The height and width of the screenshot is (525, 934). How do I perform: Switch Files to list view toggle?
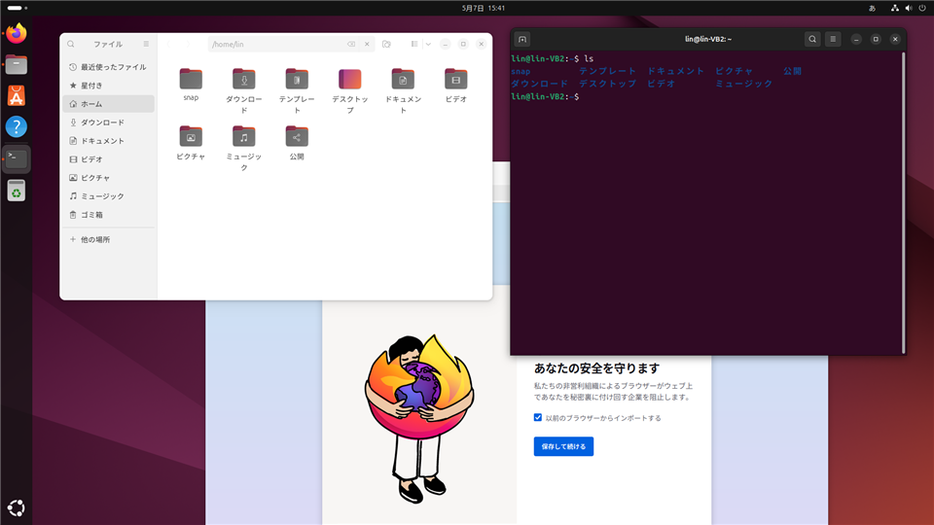pyautogui.click(x=414, y=44)
